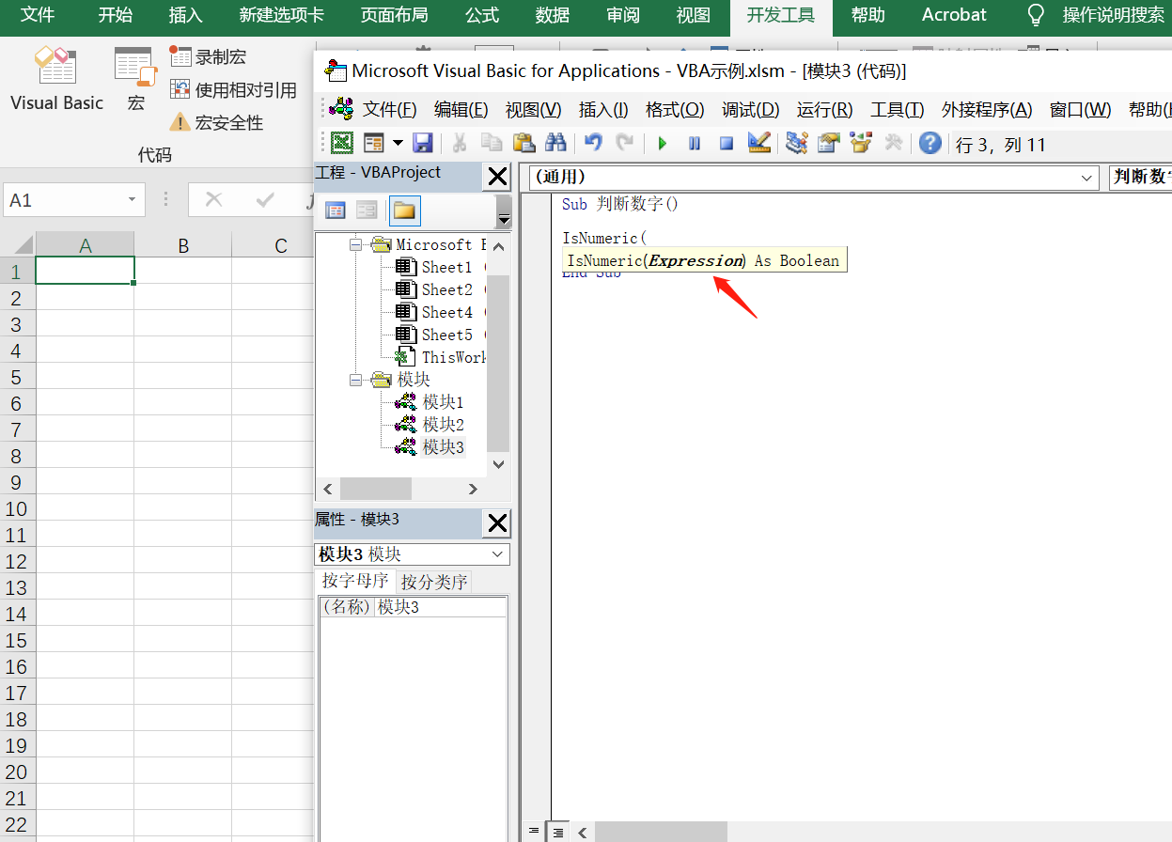Run the macro with the Run button

click(x=662, y=143)
